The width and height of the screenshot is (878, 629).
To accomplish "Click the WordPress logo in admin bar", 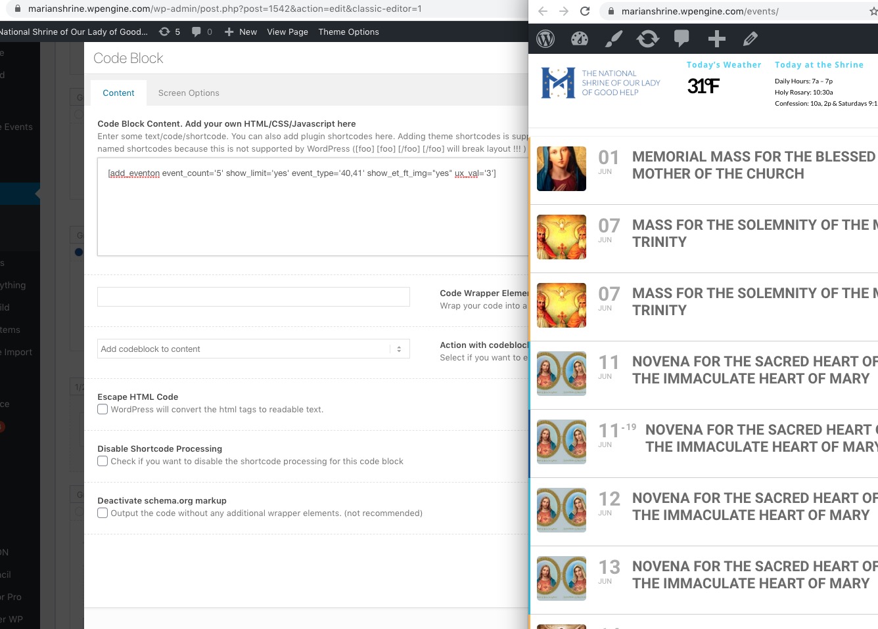I will pyautogui.click(x=545, y=39).
